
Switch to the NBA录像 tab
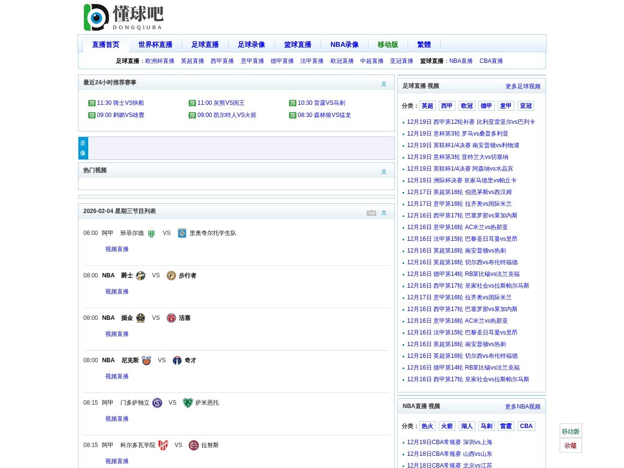pyautogui.click(x=344, y=44)
